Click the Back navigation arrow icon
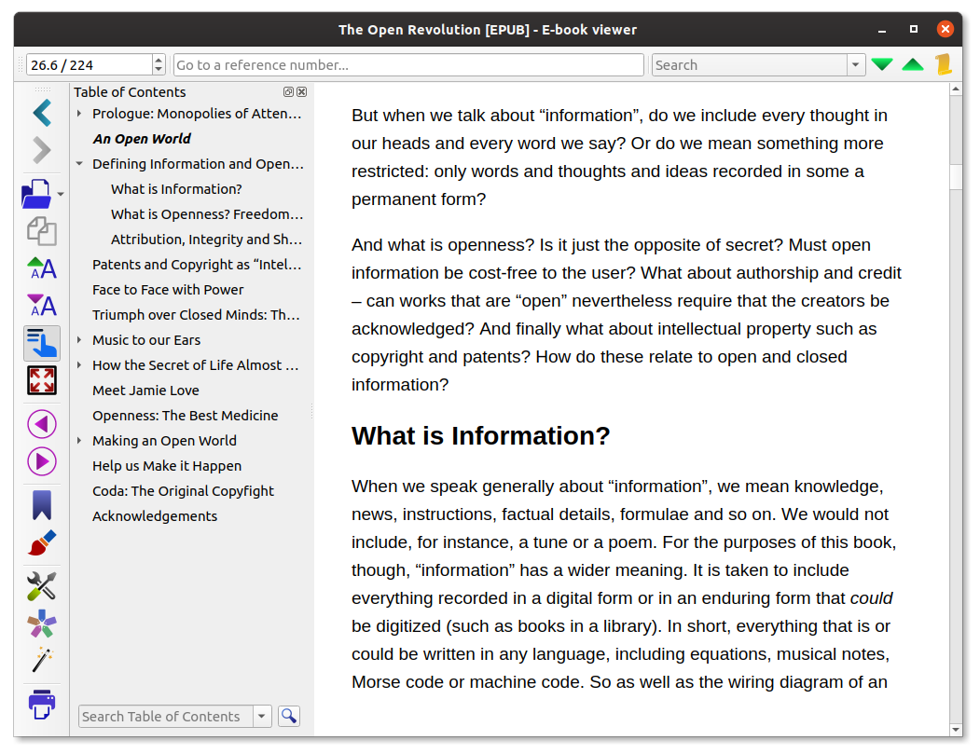 41,113
